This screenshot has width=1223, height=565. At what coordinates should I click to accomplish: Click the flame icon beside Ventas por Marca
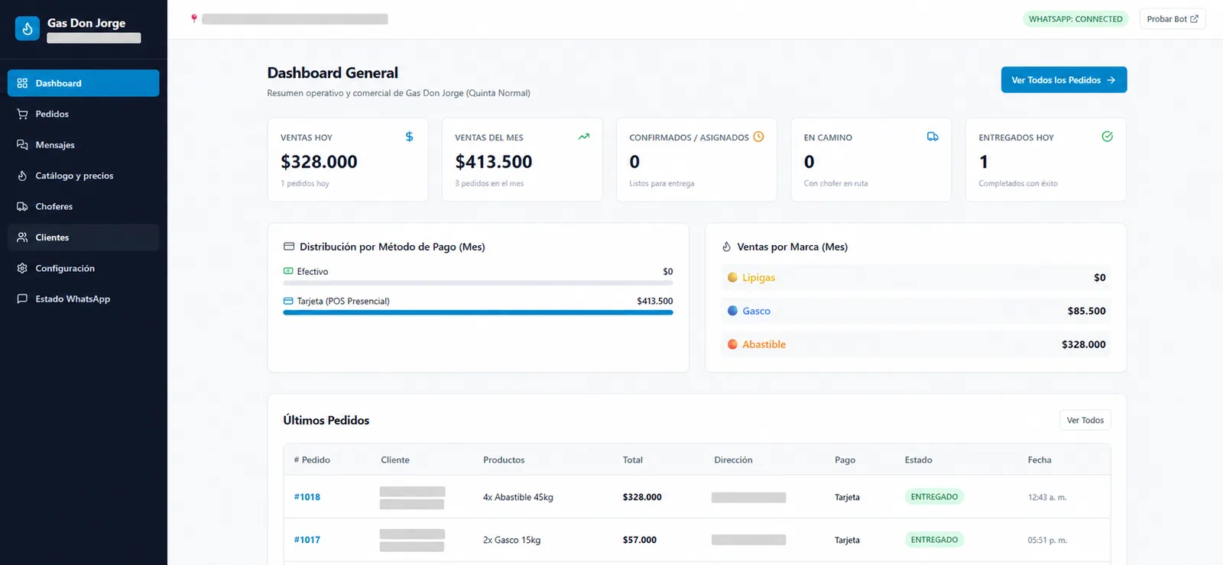726,247
